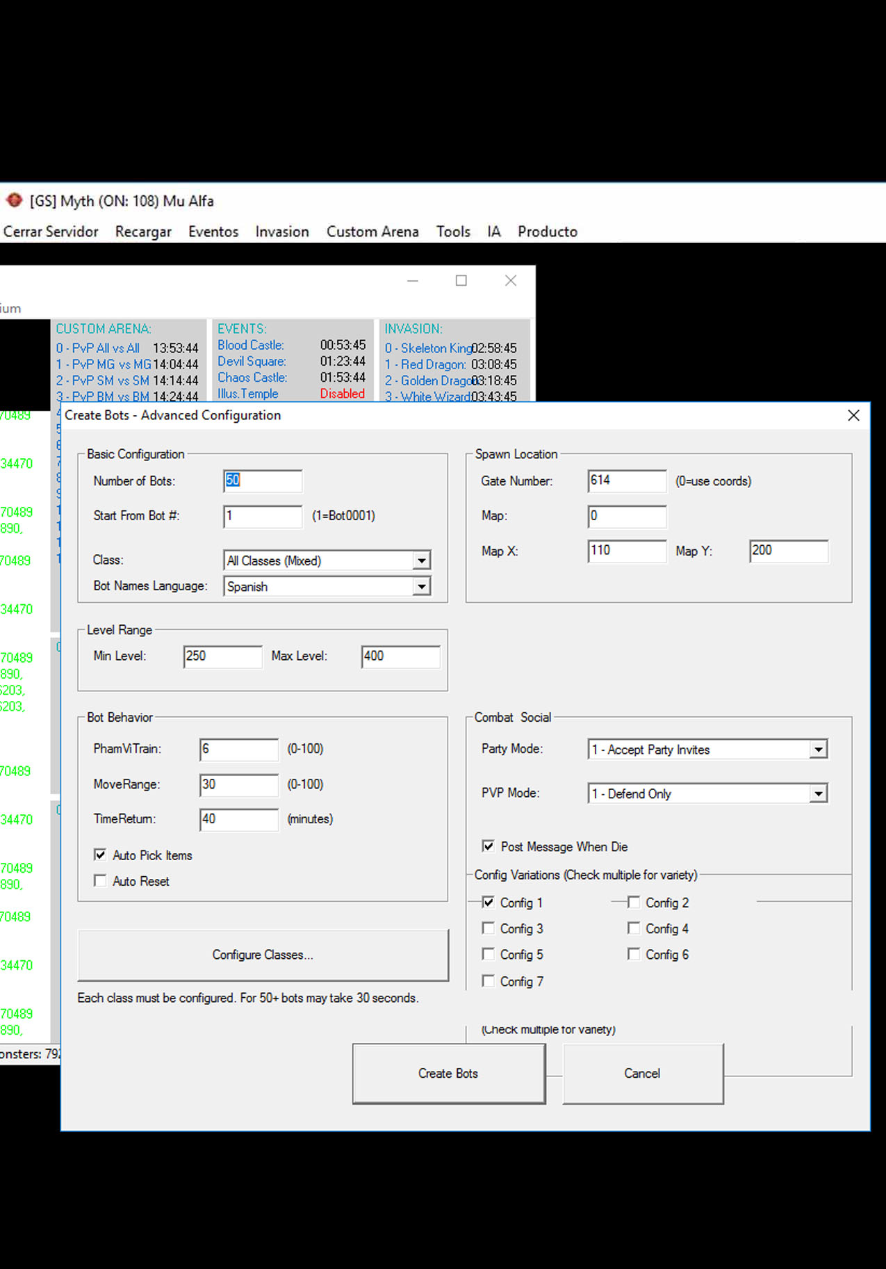Click the Configure Classes button
This screenshot has width=886, height=1269.
click(263, 955)
